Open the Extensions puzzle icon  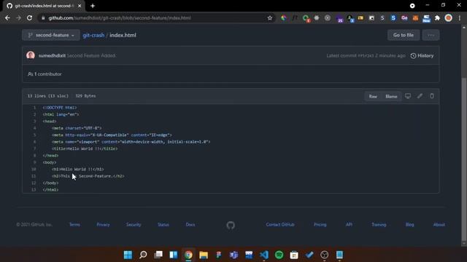point(437,17)
